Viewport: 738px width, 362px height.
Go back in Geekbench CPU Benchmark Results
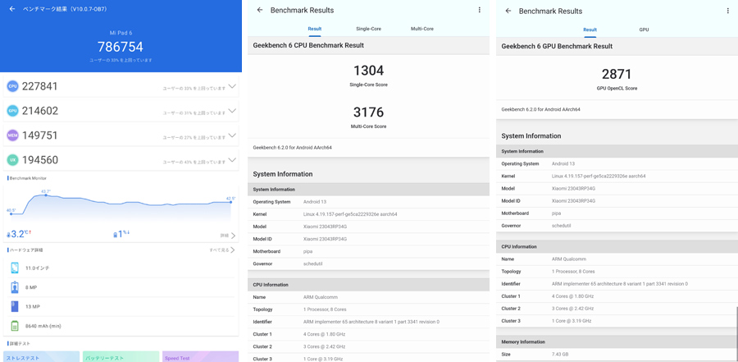coord(260,10)
